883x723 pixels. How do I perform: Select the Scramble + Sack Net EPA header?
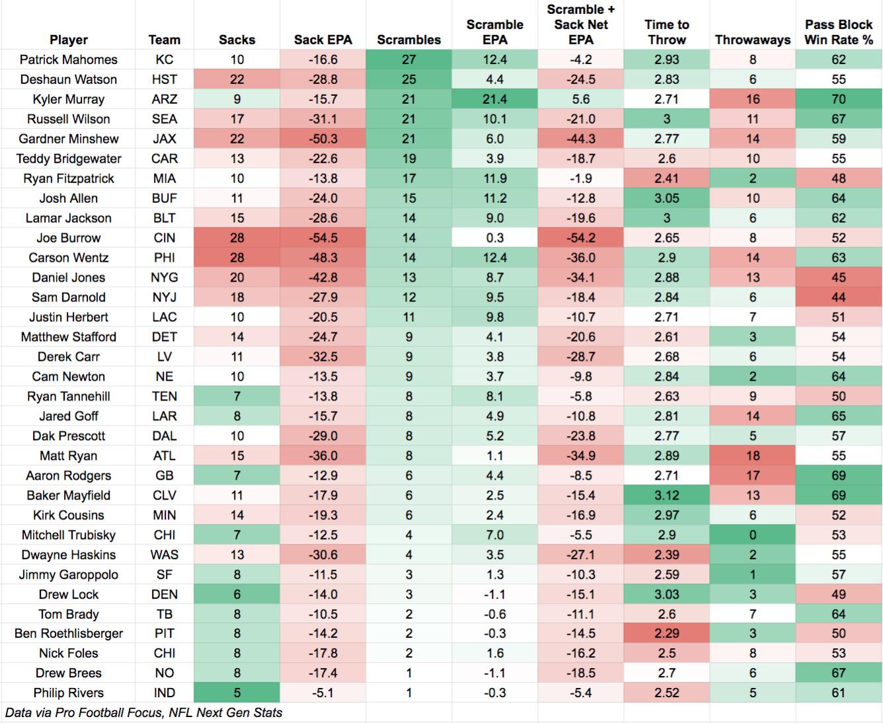pyautogui.click(x=580, y=24)
